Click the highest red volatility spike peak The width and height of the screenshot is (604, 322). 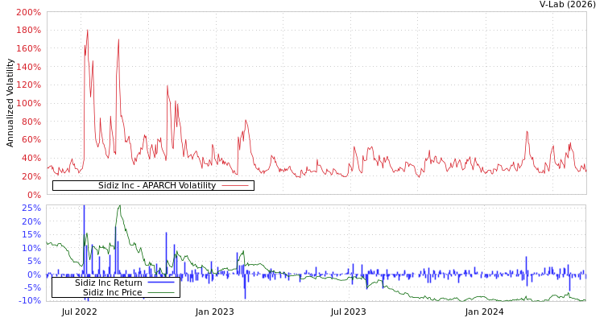point(88,30)
